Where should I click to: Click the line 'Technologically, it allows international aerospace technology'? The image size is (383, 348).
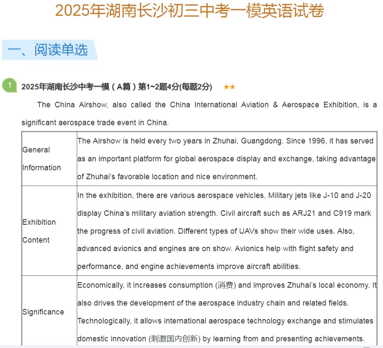(x=225, y=321)
